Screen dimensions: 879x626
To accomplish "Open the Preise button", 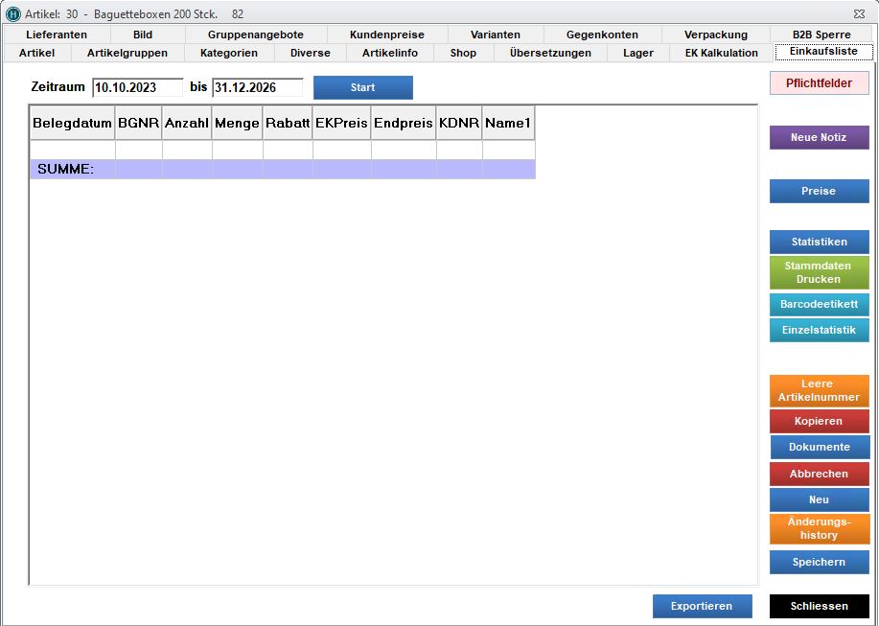I will tap(819, 191).
